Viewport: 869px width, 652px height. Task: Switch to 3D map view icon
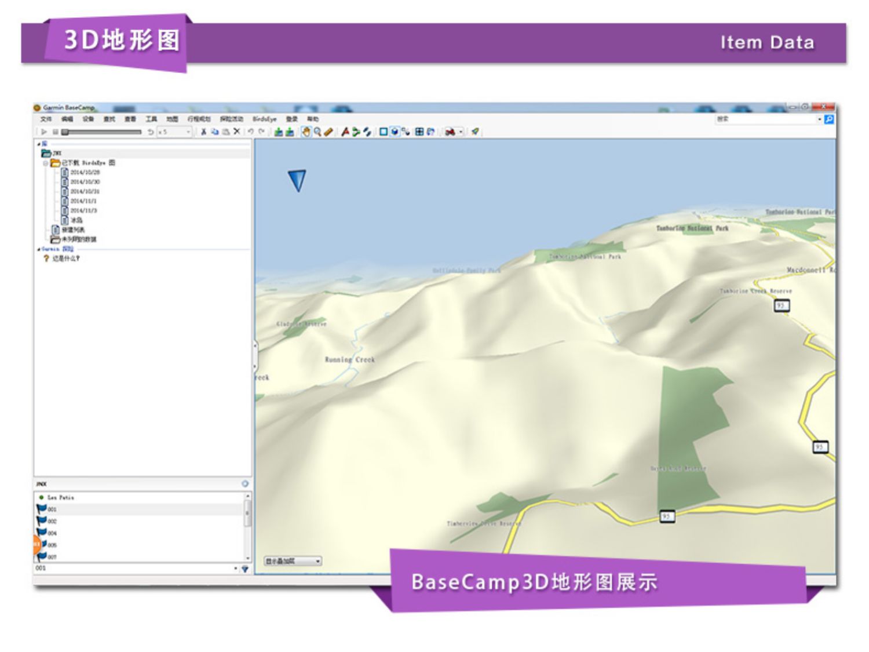click(395, 132)
